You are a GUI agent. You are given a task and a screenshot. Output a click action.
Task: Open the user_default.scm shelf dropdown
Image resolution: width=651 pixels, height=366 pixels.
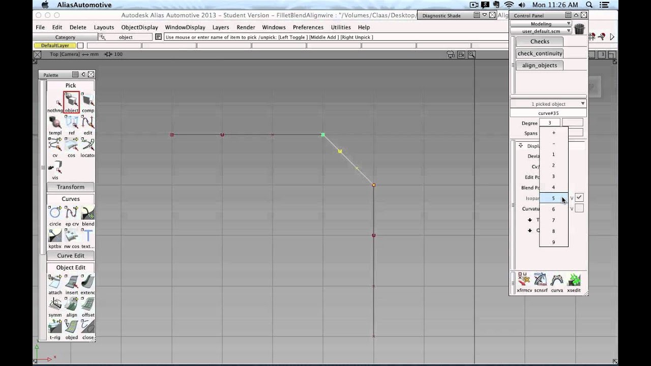pyautogui.click(x=541, y=31)
